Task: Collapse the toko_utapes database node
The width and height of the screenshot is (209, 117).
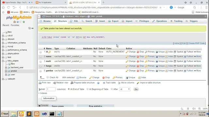Action: point(3,61)
